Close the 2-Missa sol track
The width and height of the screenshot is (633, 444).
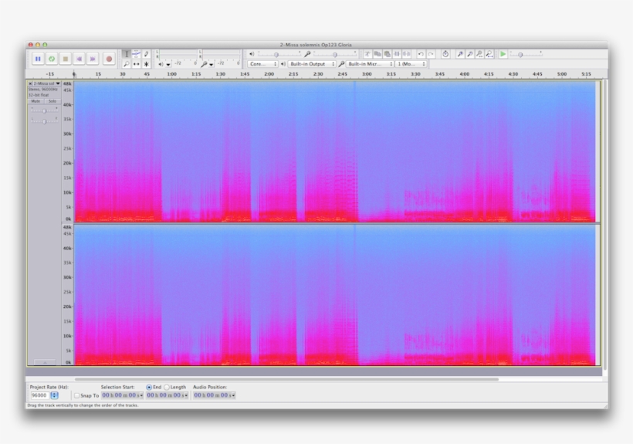30,83
